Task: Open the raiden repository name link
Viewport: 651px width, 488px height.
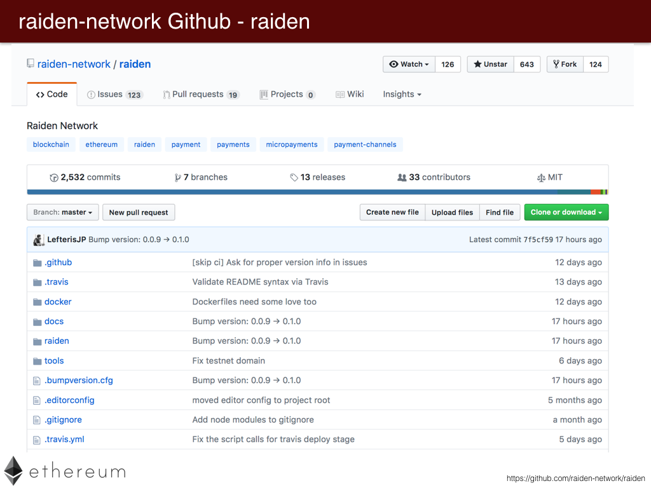Action: pos(135,64)
